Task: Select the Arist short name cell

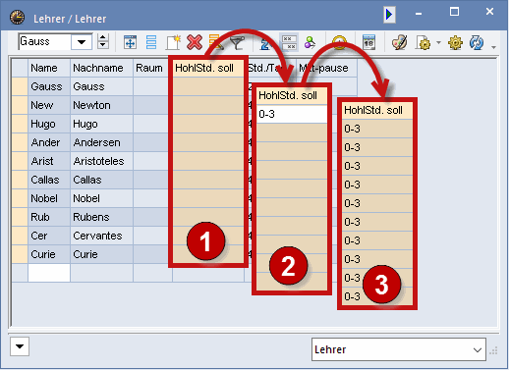Action: pyautogui.click(x=49, y=161)
